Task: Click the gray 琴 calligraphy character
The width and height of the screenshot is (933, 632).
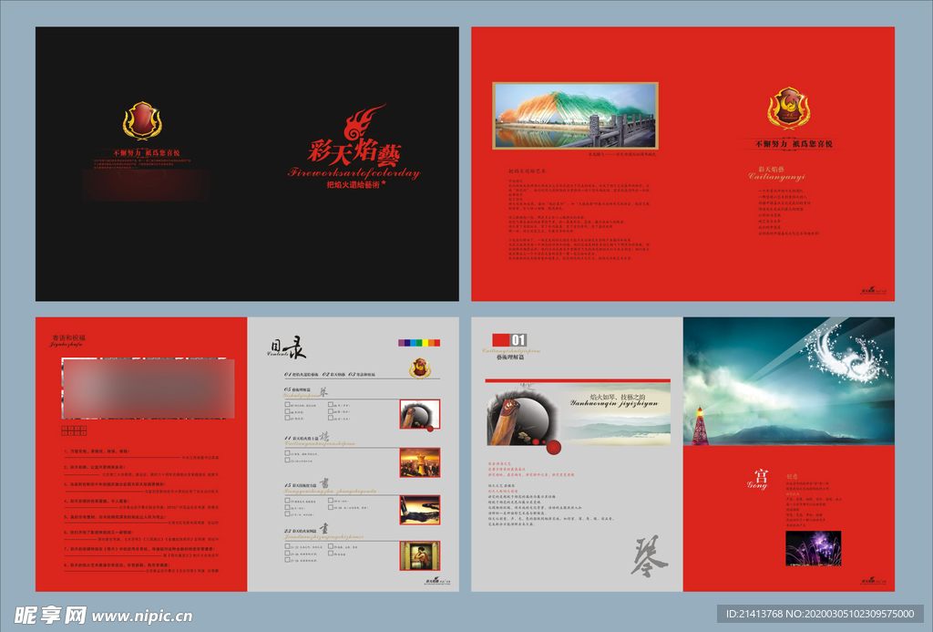Action: coord(649,556)
